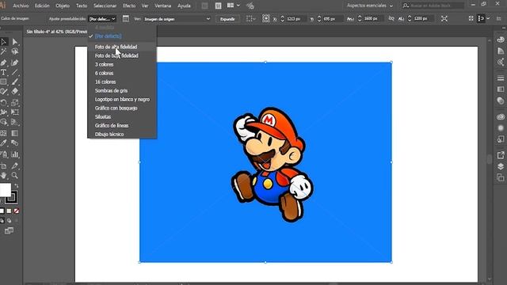Open the Stroke panel icon
The width and height of the screenshot is (507, 285).
(501, 78)
